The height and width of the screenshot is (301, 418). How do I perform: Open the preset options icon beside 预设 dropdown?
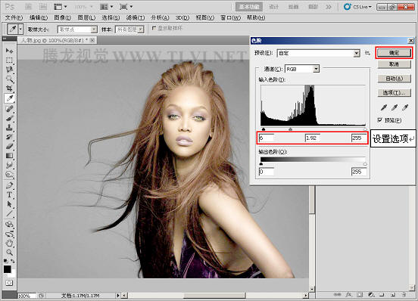[x=367, y=53]
